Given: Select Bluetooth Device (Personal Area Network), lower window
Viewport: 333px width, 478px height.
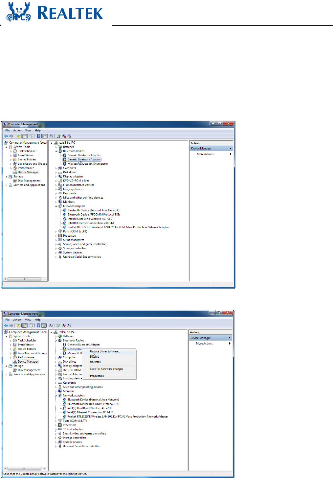Looking at the screenshot, I should (x=93, y=400).
